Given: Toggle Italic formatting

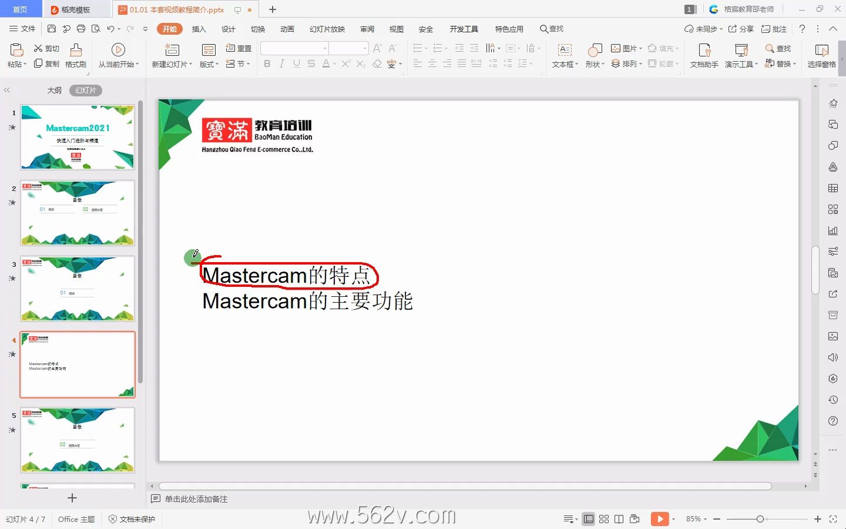Looking at the screenshot, I should point(282,63).
